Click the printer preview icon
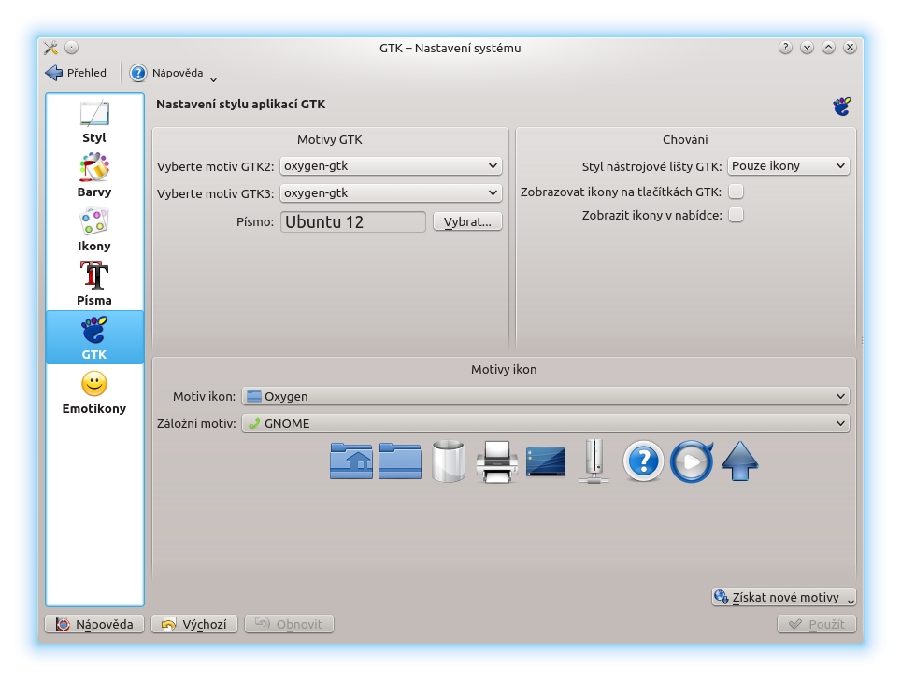 (497, 461)
